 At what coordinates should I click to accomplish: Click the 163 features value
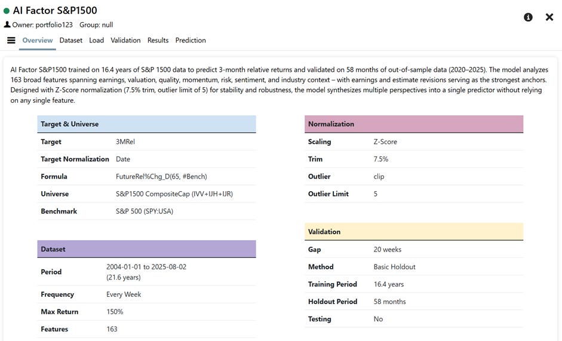(x=112, y=329)
